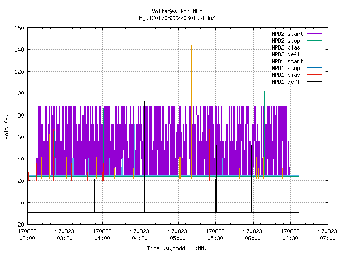Click the Time (yymmdd HH:MM) axis title
This screenshot has height=253, width=338.
tap(177, 248)
